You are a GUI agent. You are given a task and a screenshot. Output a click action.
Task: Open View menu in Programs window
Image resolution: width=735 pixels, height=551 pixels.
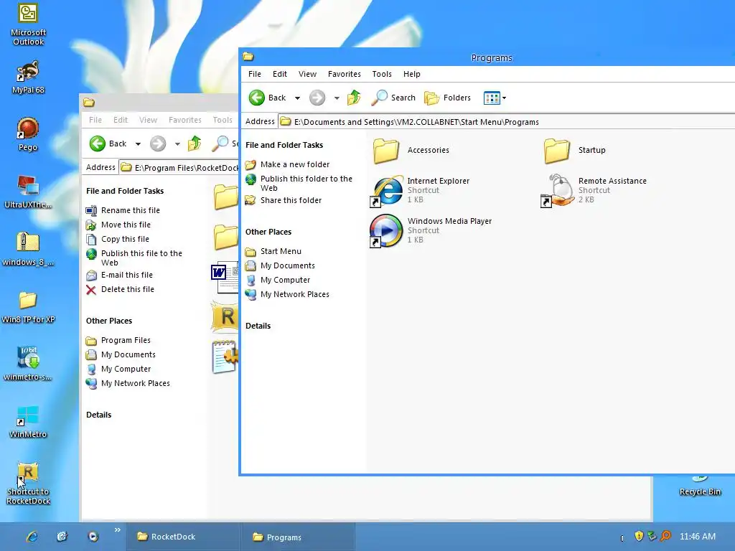pyautogui.click(x=307, y=74)
